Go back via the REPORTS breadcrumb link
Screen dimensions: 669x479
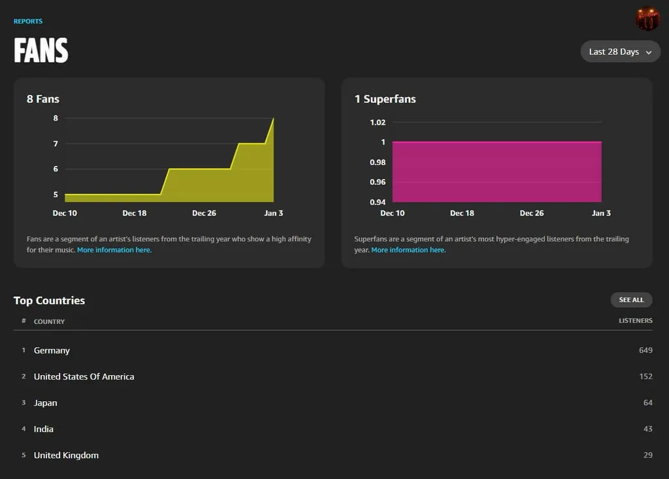[28, 22]
